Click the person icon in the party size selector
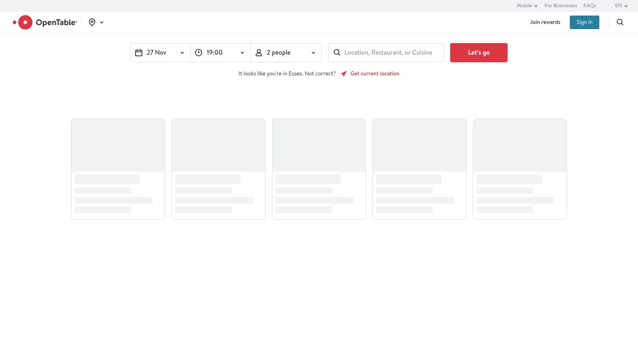638x359 pixels. point(258,52)
